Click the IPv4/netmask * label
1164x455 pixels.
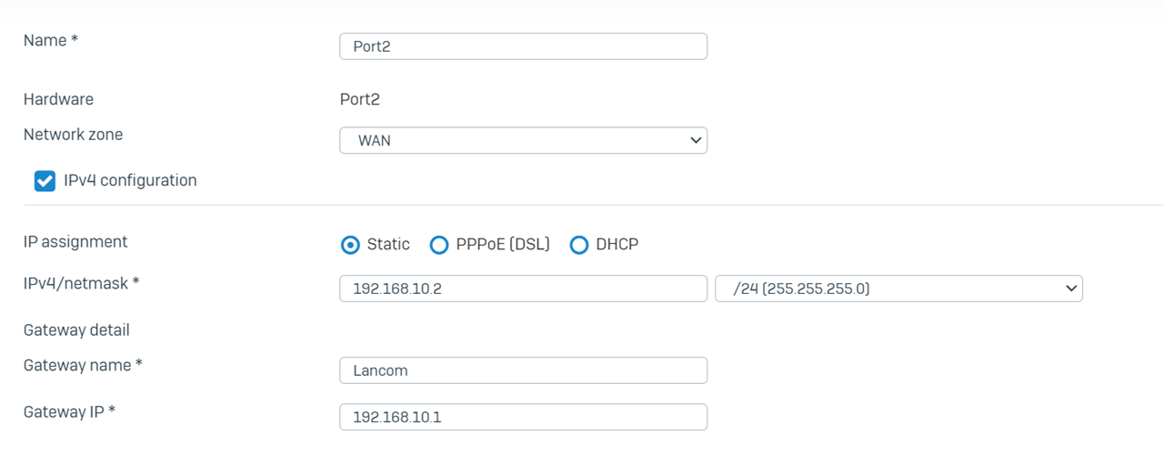[81, 283]
